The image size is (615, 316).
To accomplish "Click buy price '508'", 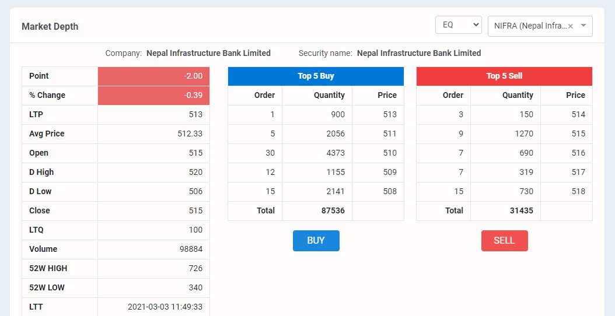I will click(390, 191).
